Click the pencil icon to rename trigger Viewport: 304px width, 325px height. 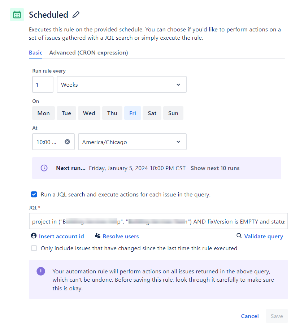76,15
